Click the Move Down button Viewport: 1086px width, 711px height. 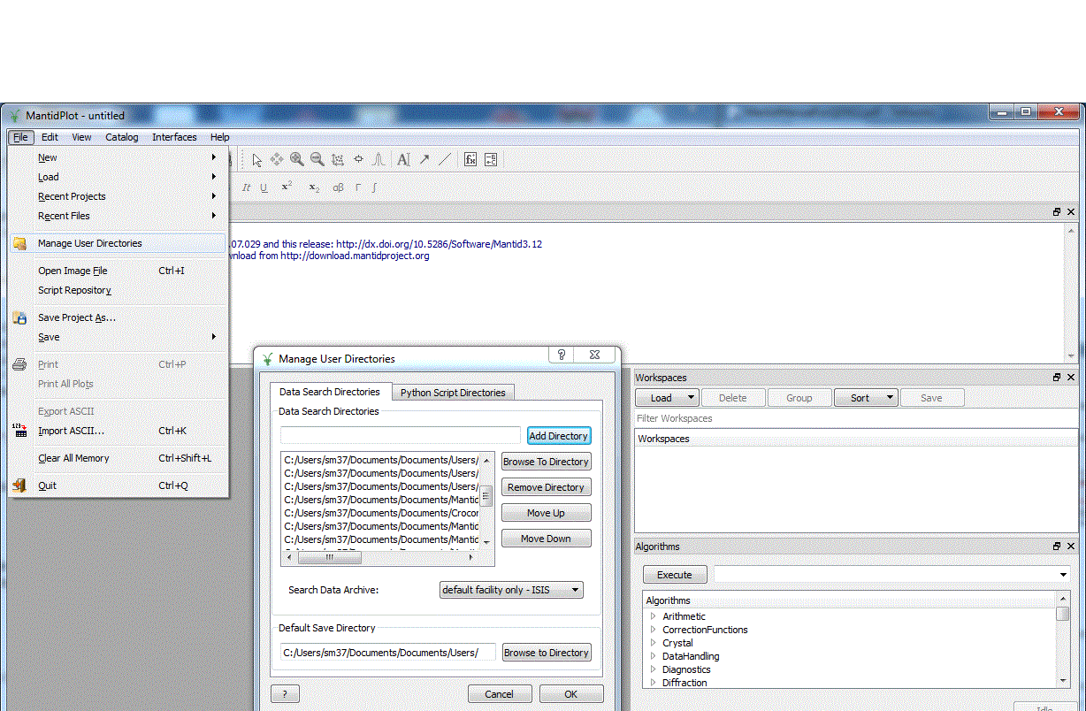click(546, 539)
